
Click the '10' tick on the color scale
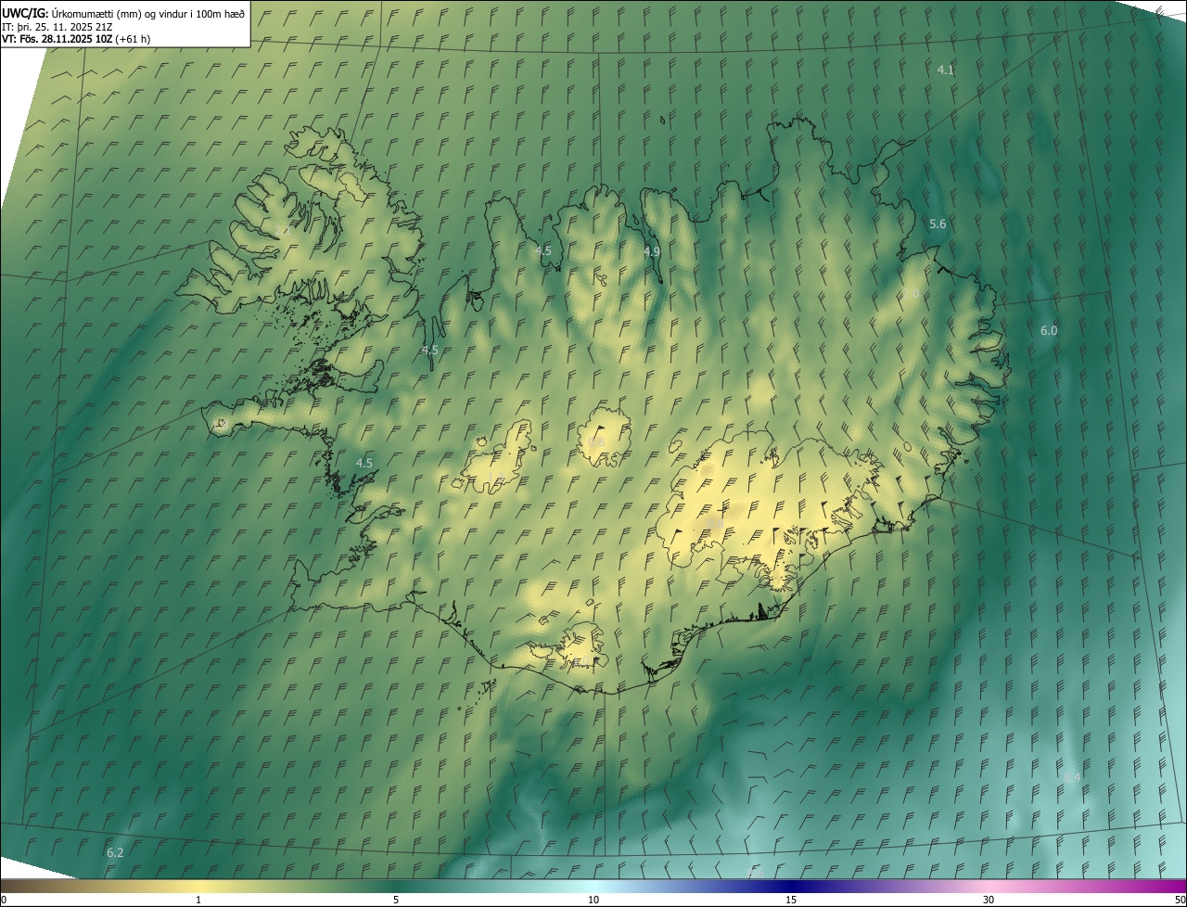coord(593,900)
